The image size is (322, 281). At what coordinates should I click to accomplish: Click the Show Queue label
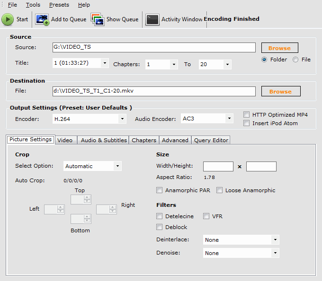pos(122,19)
